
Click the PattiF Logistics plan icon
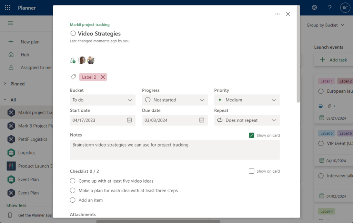click(11, 139)
